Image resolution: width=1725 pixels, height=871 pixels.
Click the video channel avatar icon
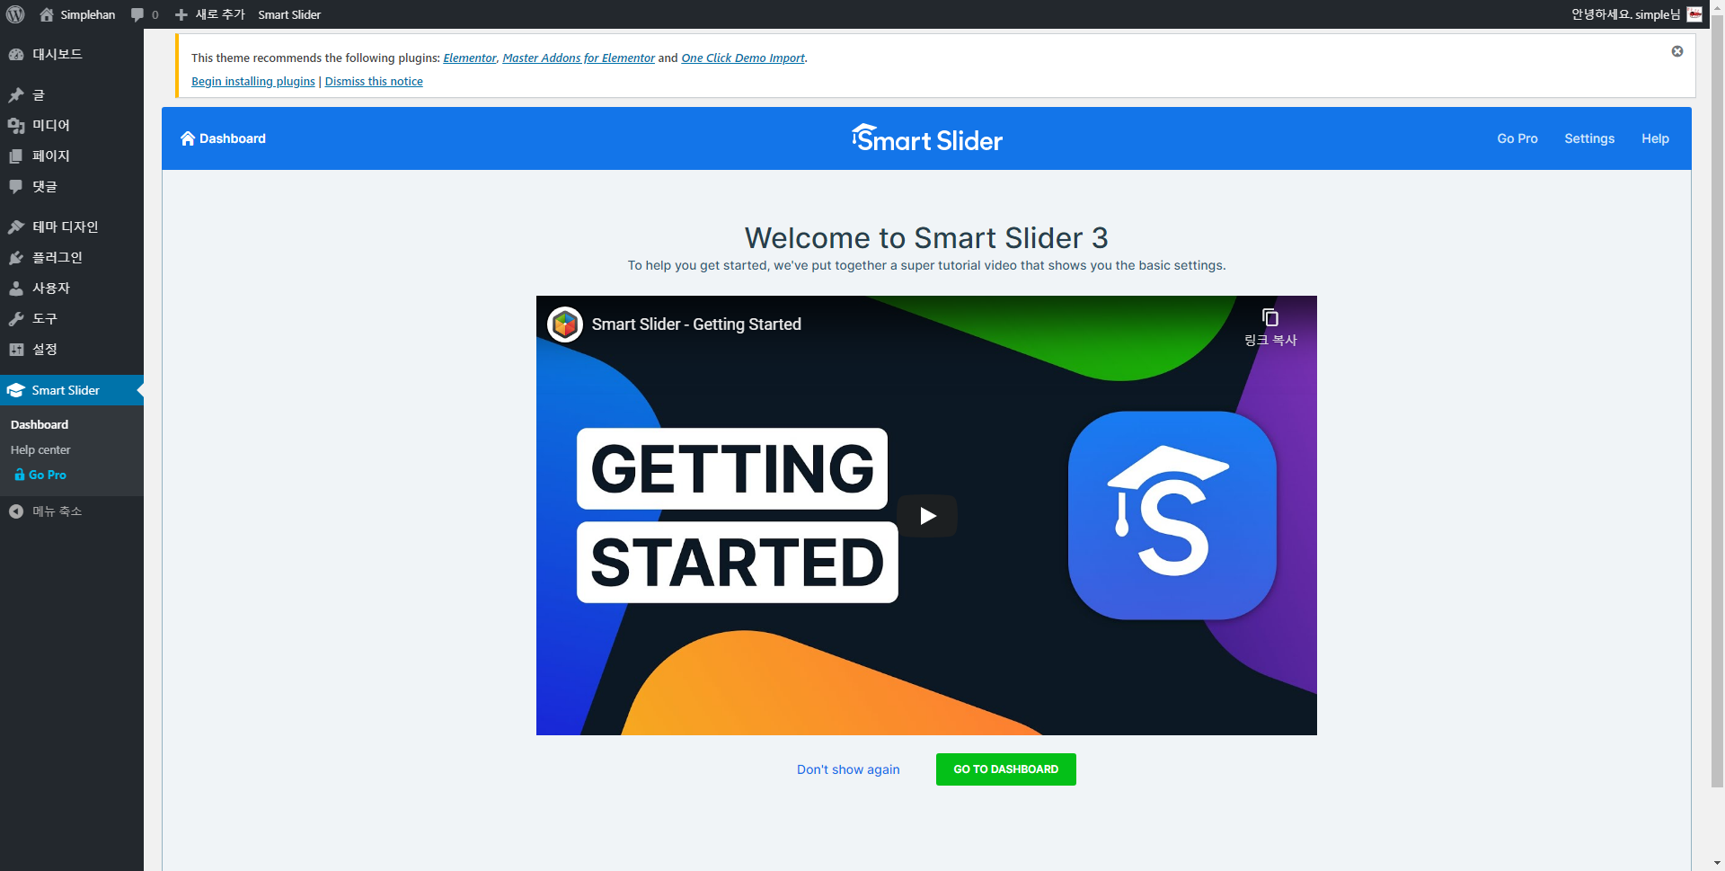[565, 324]
